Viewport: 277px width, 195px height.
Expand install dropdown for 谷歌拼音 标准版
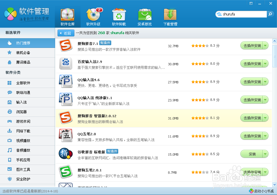point(265,154)
